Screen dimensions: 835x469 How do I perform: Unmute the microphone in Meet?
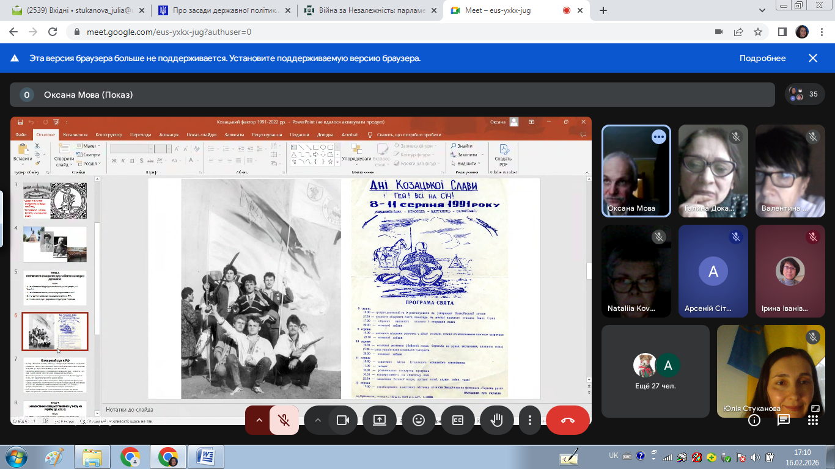click(284, 420)
